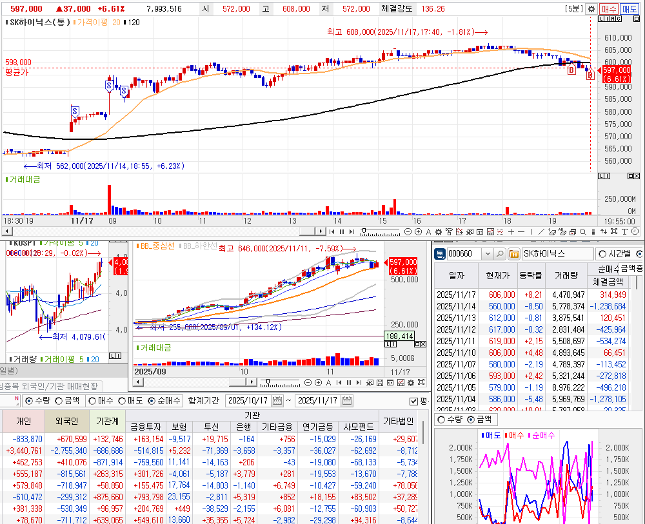The height and width of the screenshot is (524, 645).
Task: Select 금액 radio in investor table options
Action: tap(59, 401)
